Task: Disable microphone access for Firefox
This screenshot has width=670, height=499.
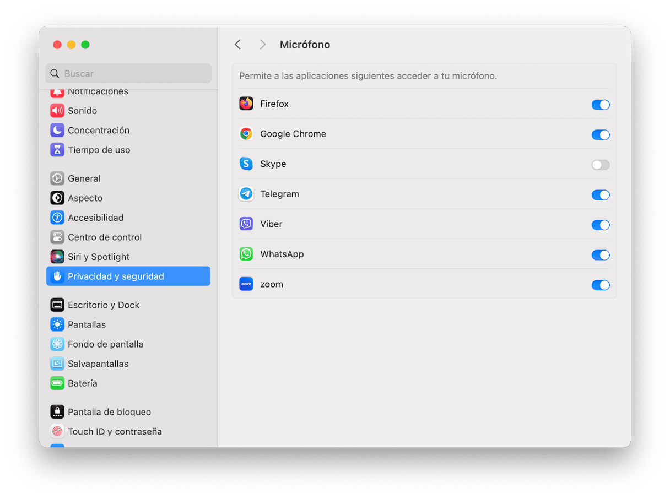Action: pyautogui.click(x=600, y=105)
